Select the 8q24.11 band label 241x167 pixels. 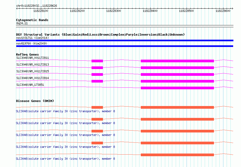[x=22, y=23]
